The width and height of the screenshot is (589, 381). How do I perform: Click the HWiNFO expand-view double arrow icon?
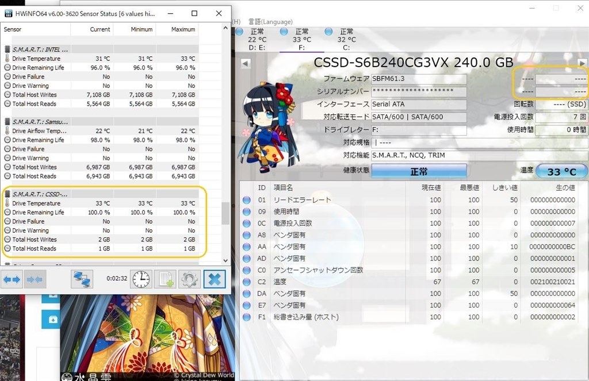[x=12, y=279]
